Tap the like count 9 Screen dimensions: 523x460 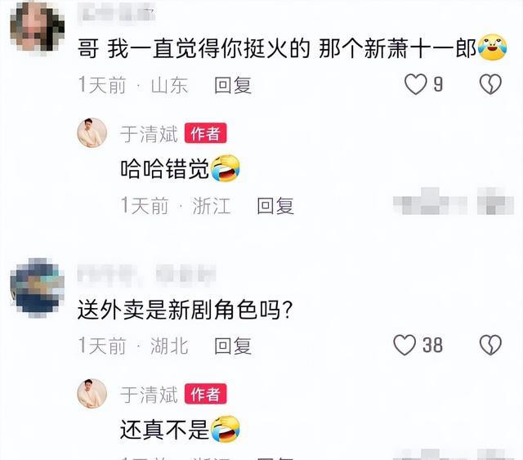point(438,84)
